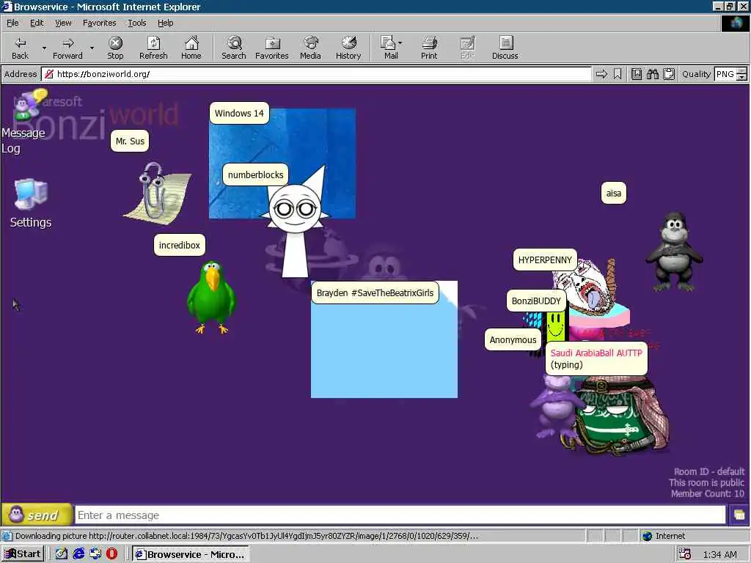Click the framed bookmark icon in address row
This screenshot has height=563, width=751.
[637, 74]
